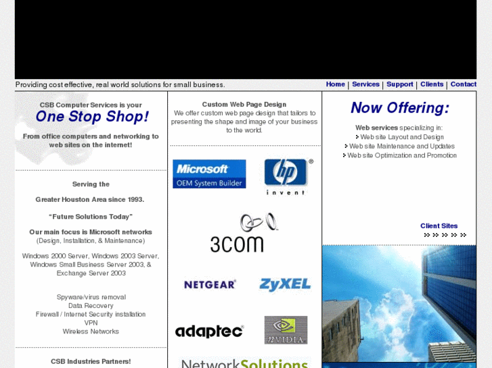Open the Support navigation link

pos(400,84)
